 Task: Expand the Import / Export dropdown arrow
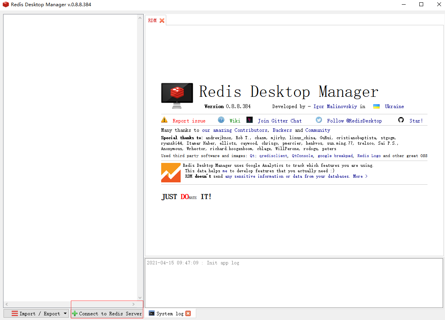(x=65, y=313)
